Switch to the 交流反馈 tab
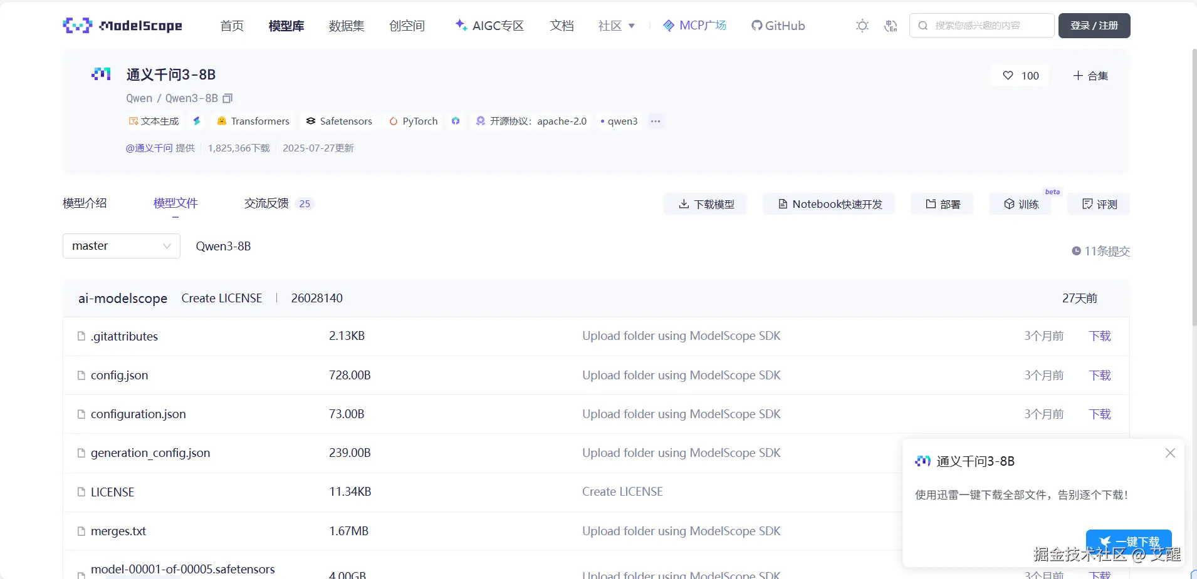The image size is (1197, 579). [278, 203]
